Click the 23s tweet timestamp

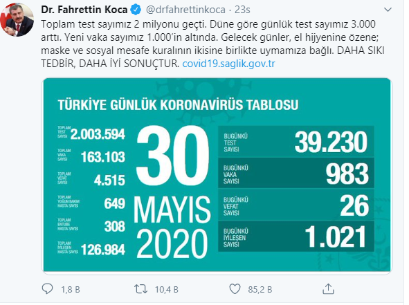242,10
